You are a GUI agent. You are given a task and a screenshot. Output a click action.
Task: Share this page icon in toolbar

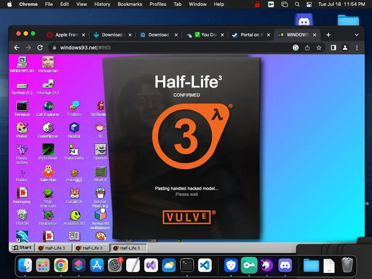(x=307, y=48)
